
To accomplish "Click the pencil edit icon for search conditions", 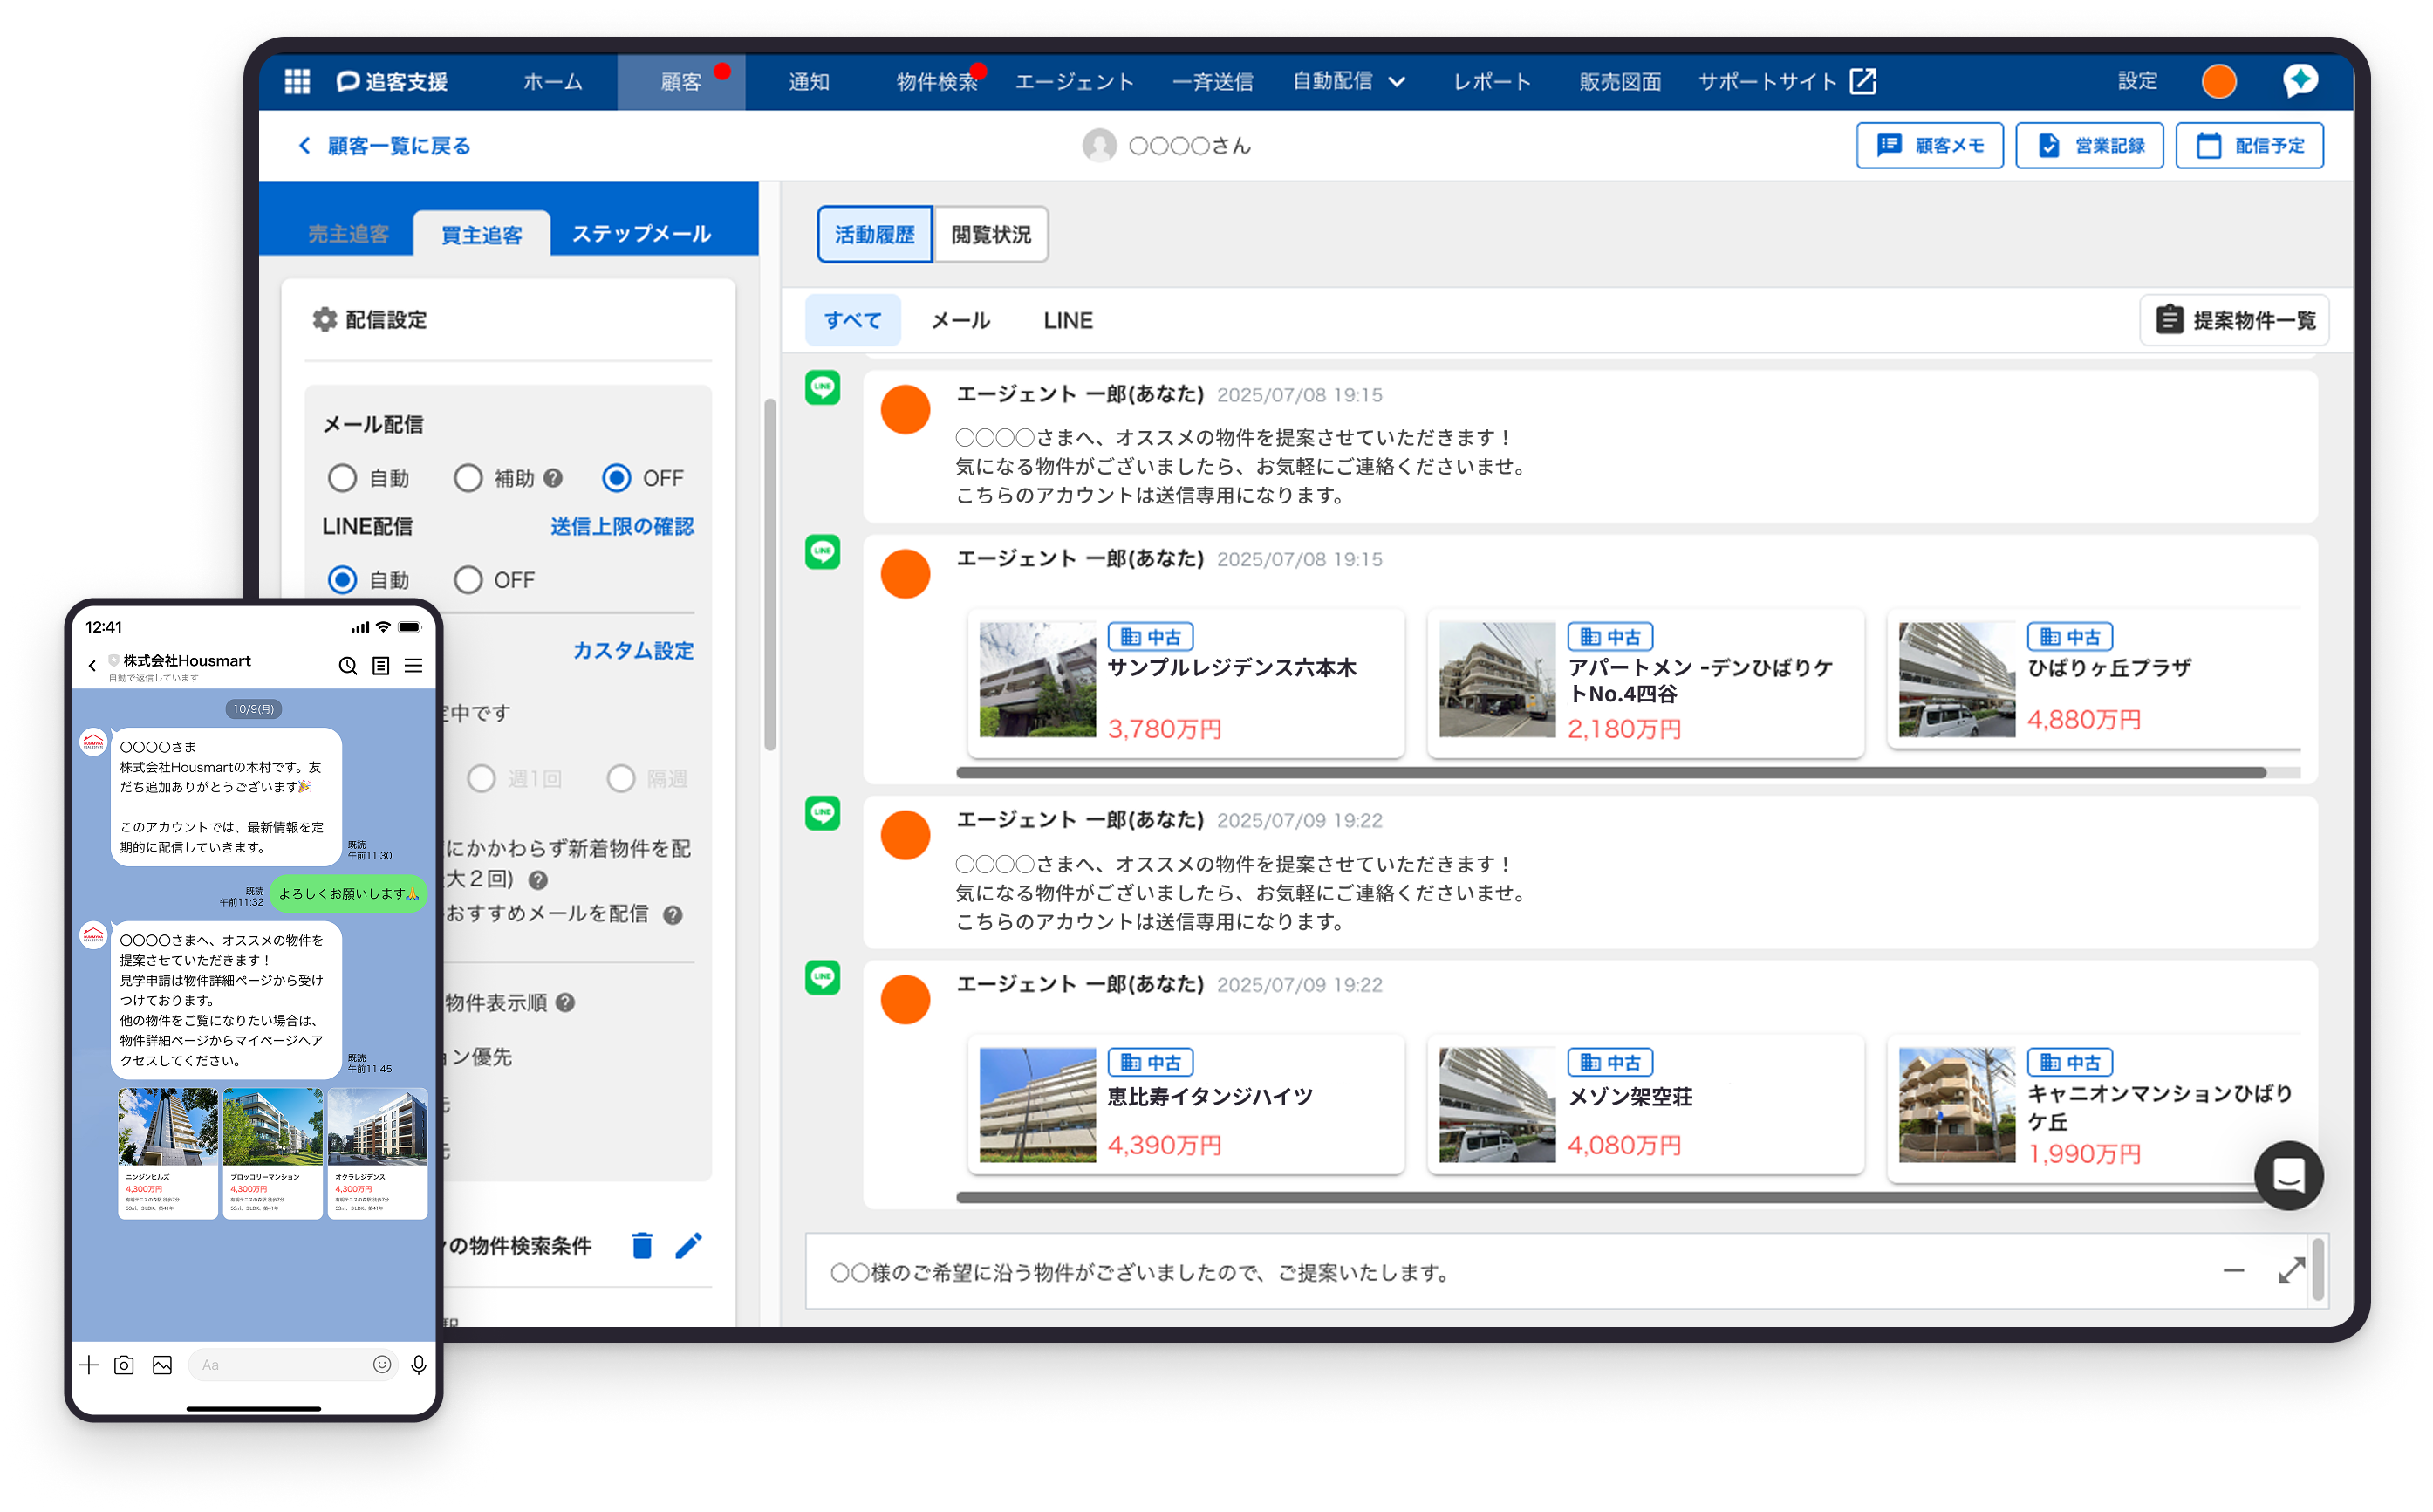I will tap(688, 1245).
